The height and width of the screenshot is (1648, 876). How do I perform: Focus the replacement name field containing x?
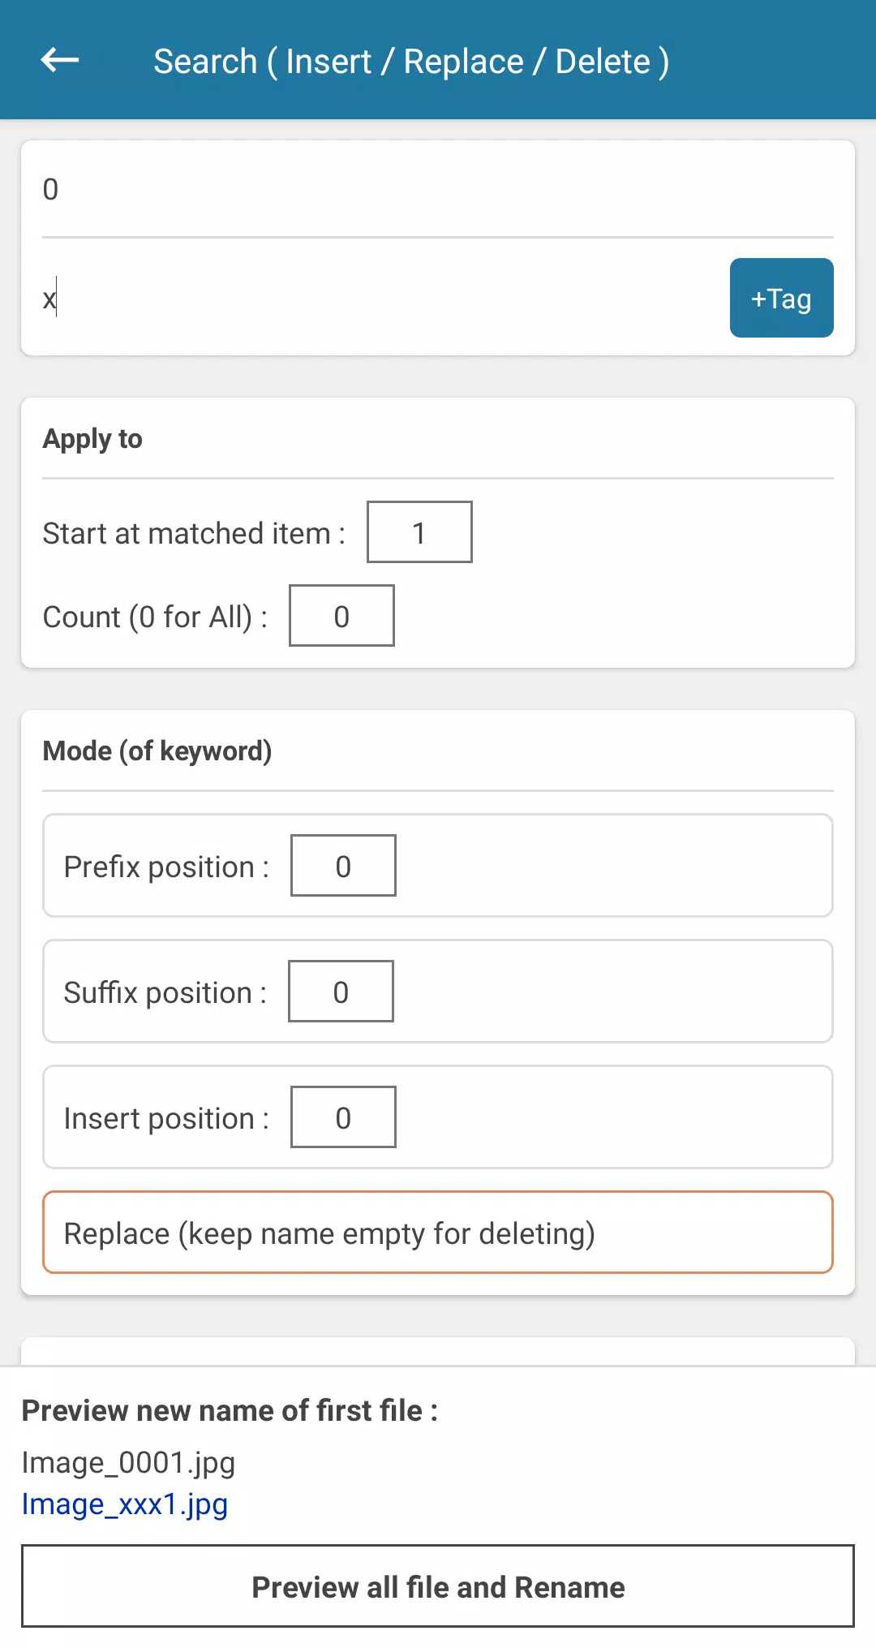pos(381,299)
